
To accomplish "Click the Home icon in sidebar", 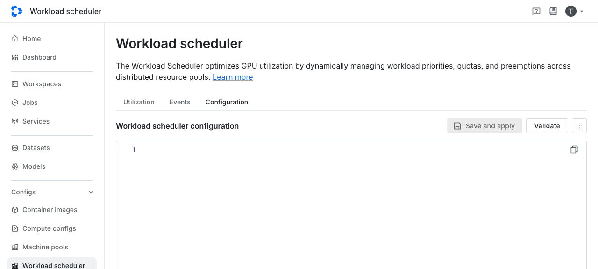I will [15, 39].
